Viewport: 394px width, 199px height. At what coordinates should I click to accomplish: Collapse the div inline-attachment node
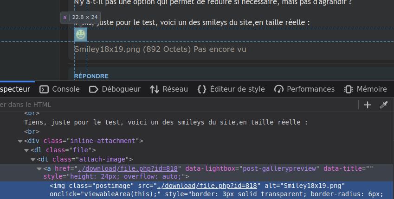pos(19,141)
